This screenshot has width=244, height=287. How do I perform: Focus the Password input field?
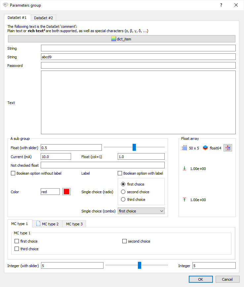(x=138, y=65)
